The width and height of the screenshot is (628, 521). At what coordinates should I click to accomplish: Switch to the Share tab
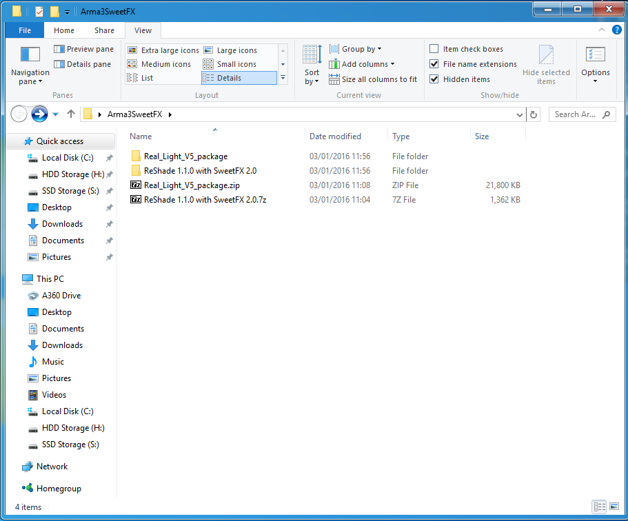click(104, 30)
